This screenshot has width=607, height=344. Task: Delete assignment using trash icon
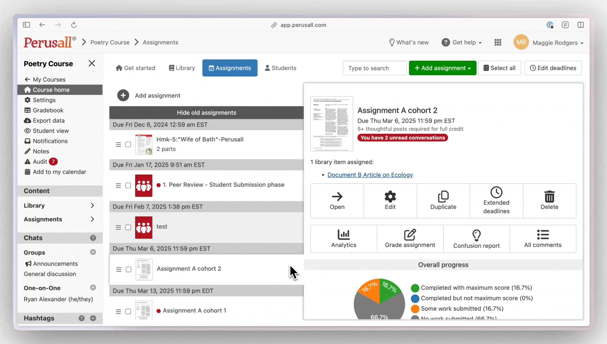tap(549, 197)
